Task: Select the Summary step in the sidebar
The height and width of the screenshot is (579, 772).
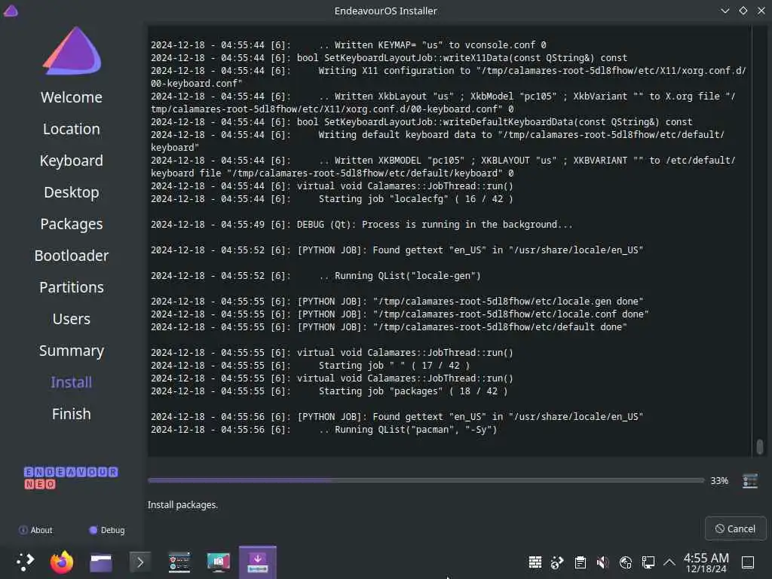Action: (x=72, y=351)
